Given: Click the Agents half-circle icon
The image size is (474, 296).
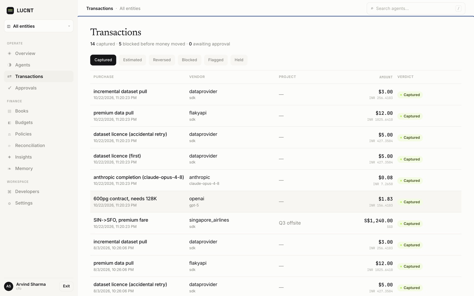Looking at the screenshot, I should 9,65.
